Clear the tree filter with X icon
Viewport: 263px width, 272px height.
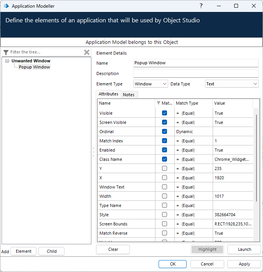click(87, 52)
